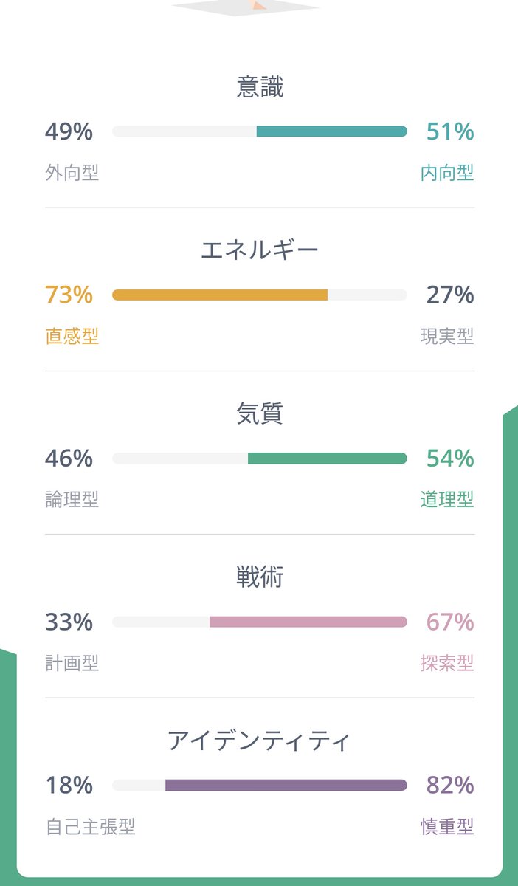Select the 内向型 label
Viewport: 518px width, 886px height.
tap(446, 174)
